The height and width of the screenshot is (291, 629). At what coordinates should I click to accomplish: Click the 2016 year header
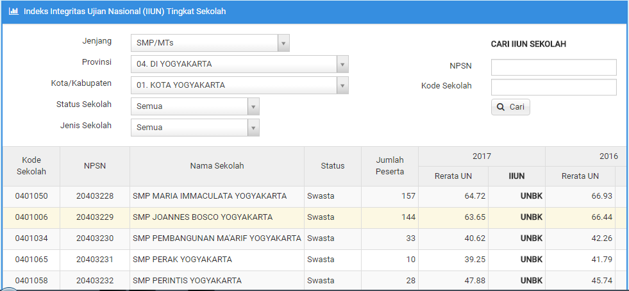tap(587, 156)
